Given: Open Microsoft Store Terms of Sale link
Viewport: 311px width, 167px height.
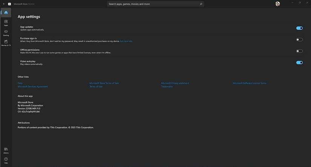Looking at the screenshot, I should pyautogui.click(x=104, y=83).
